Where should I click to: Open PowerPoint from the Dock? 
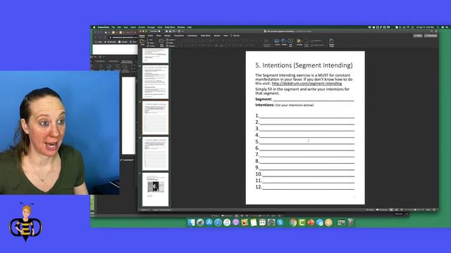[311, 222]
